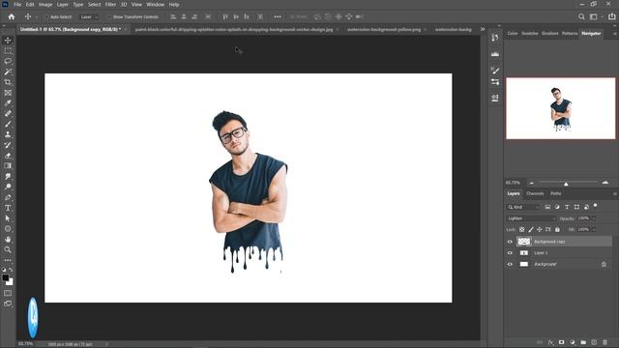
Task: Select the Crop tool
Action: [x=8, y=82]
